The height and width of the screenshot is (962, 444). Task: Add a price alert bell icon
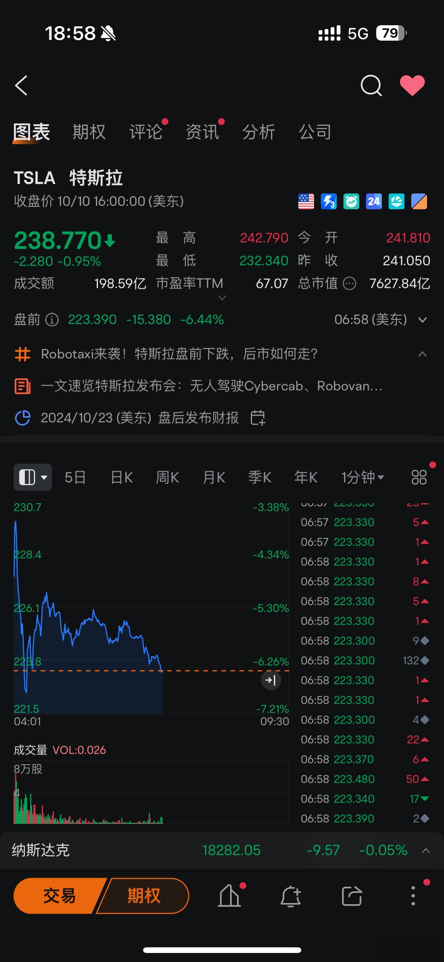coord(290,896)
